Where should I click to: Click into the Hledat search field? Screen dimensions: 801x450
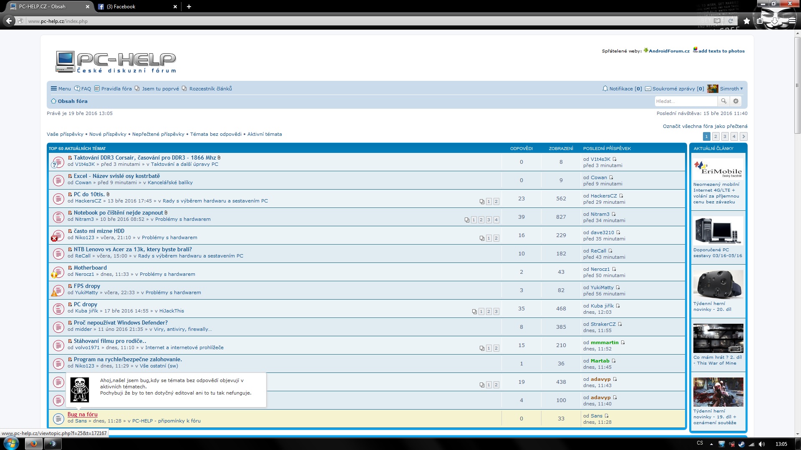685,101
